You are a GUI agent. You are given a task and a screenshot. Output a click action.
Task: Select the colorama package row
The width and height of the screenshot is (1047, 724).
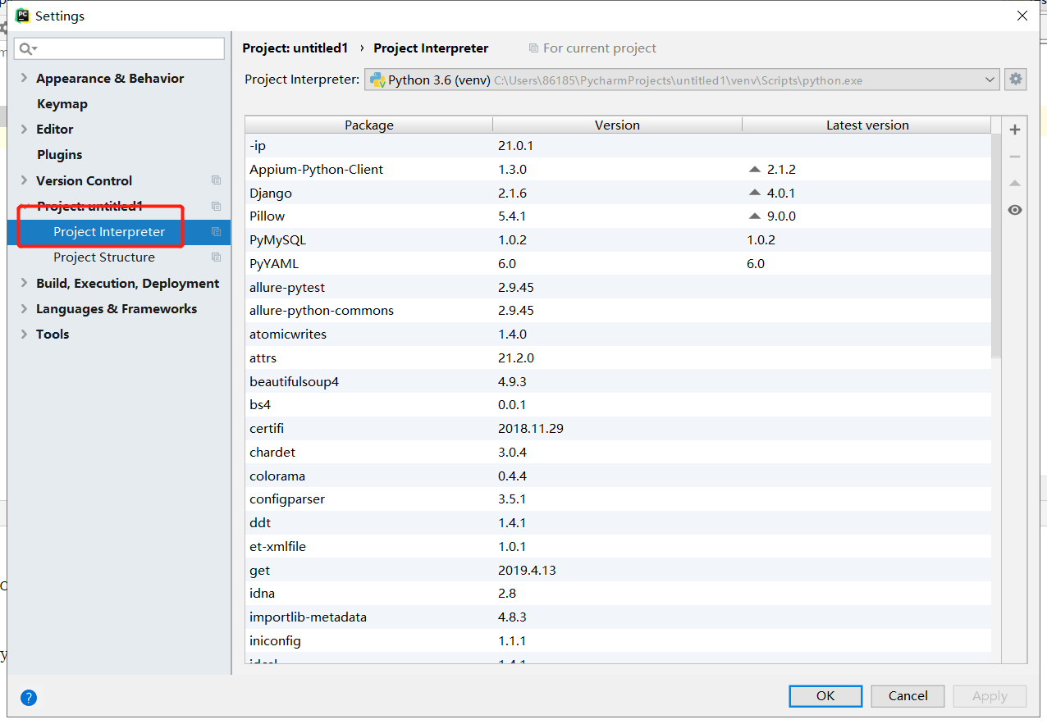coord(618,476)
